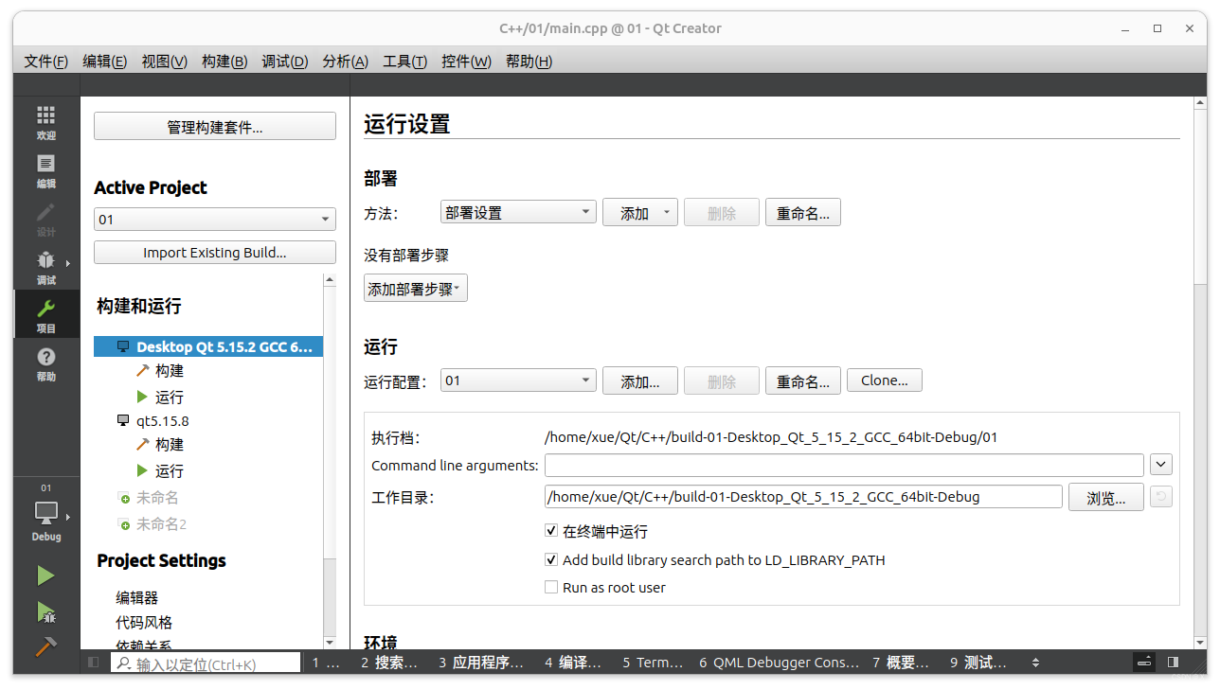Viewport: 1220px width, 690px height.
Task: Open the 帮助 menu
Action: click(x=529, y=62)
